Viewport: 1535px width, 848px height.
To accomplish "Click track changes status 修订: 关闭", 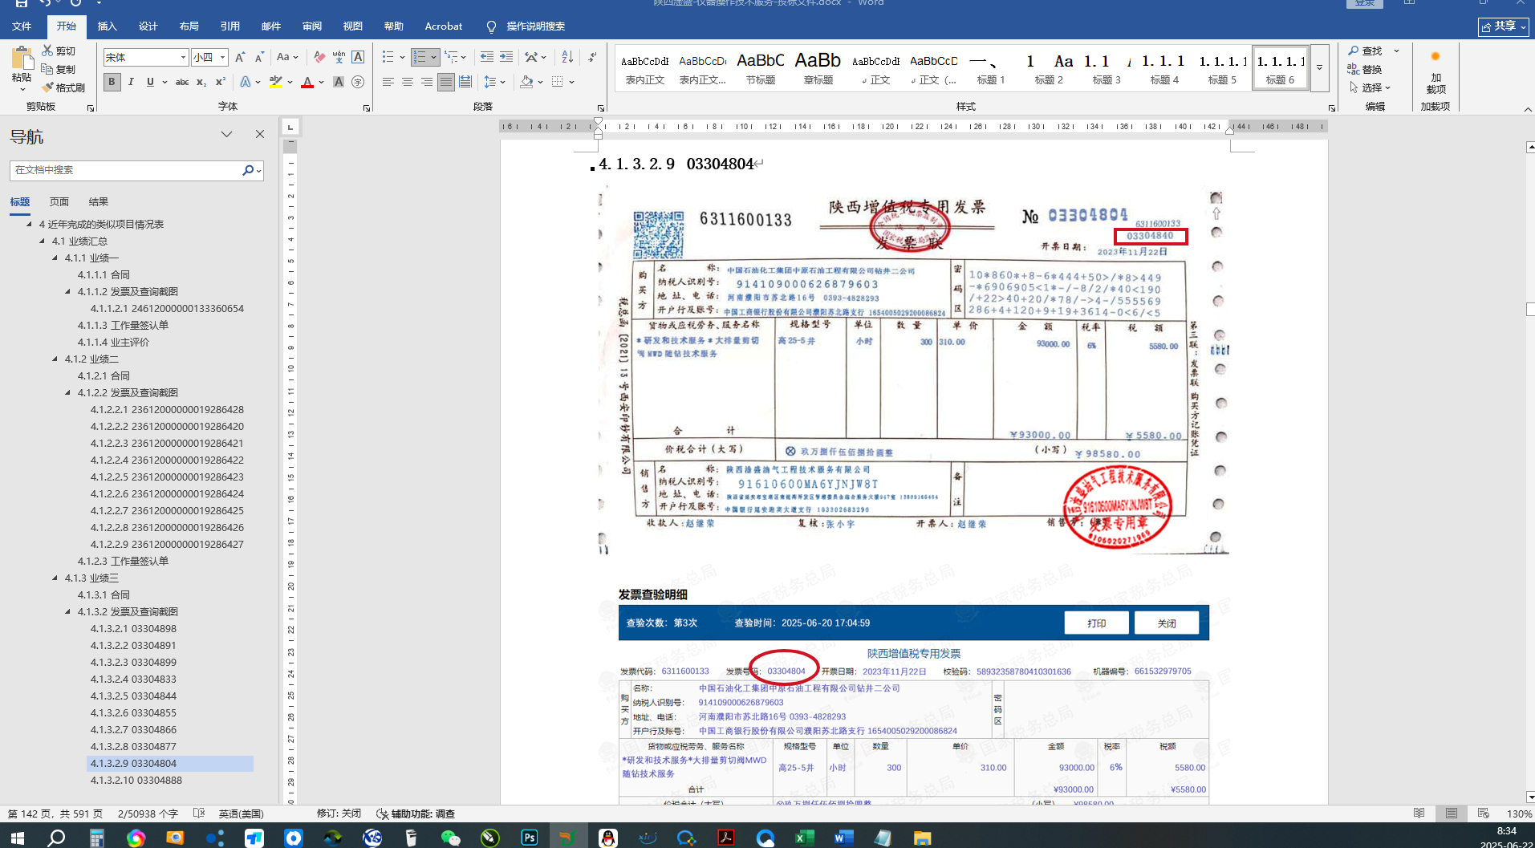I will coord(339,814).
